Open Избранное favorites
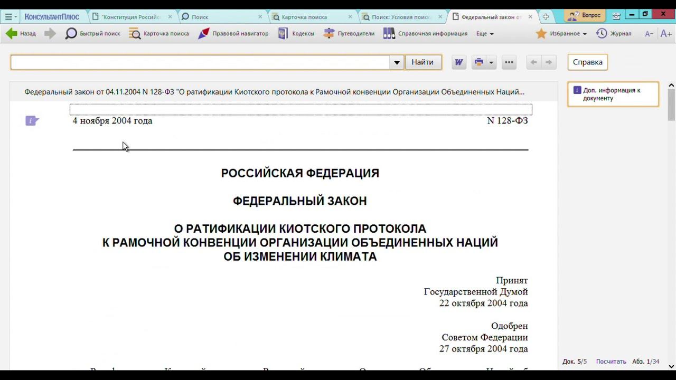This screenshot has height=380, width=676. [561, 33]
